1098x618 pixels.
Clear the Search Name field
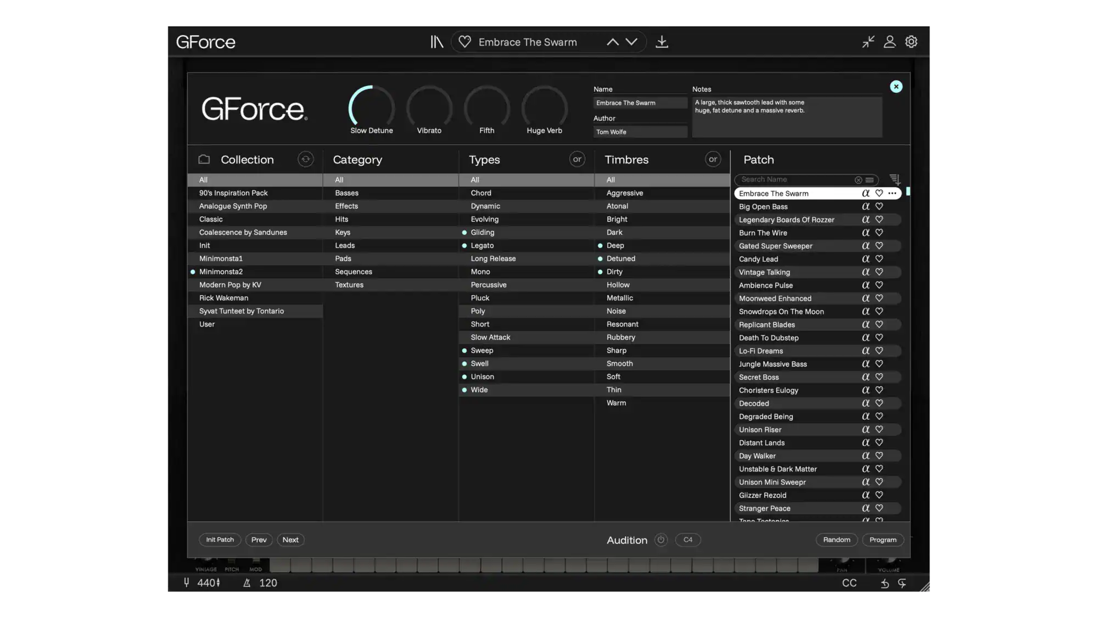click(858, 180)
